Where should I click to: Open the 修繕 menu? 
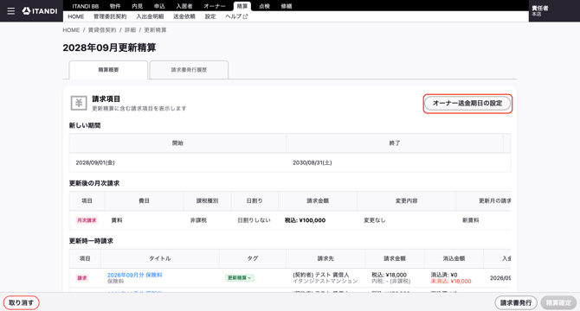[x=287, y=6]
